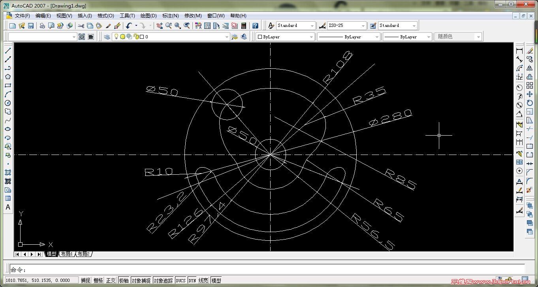Open Plot Preview from the standard toolbar
The image size is (538, 287).
[x=51, y=26]
